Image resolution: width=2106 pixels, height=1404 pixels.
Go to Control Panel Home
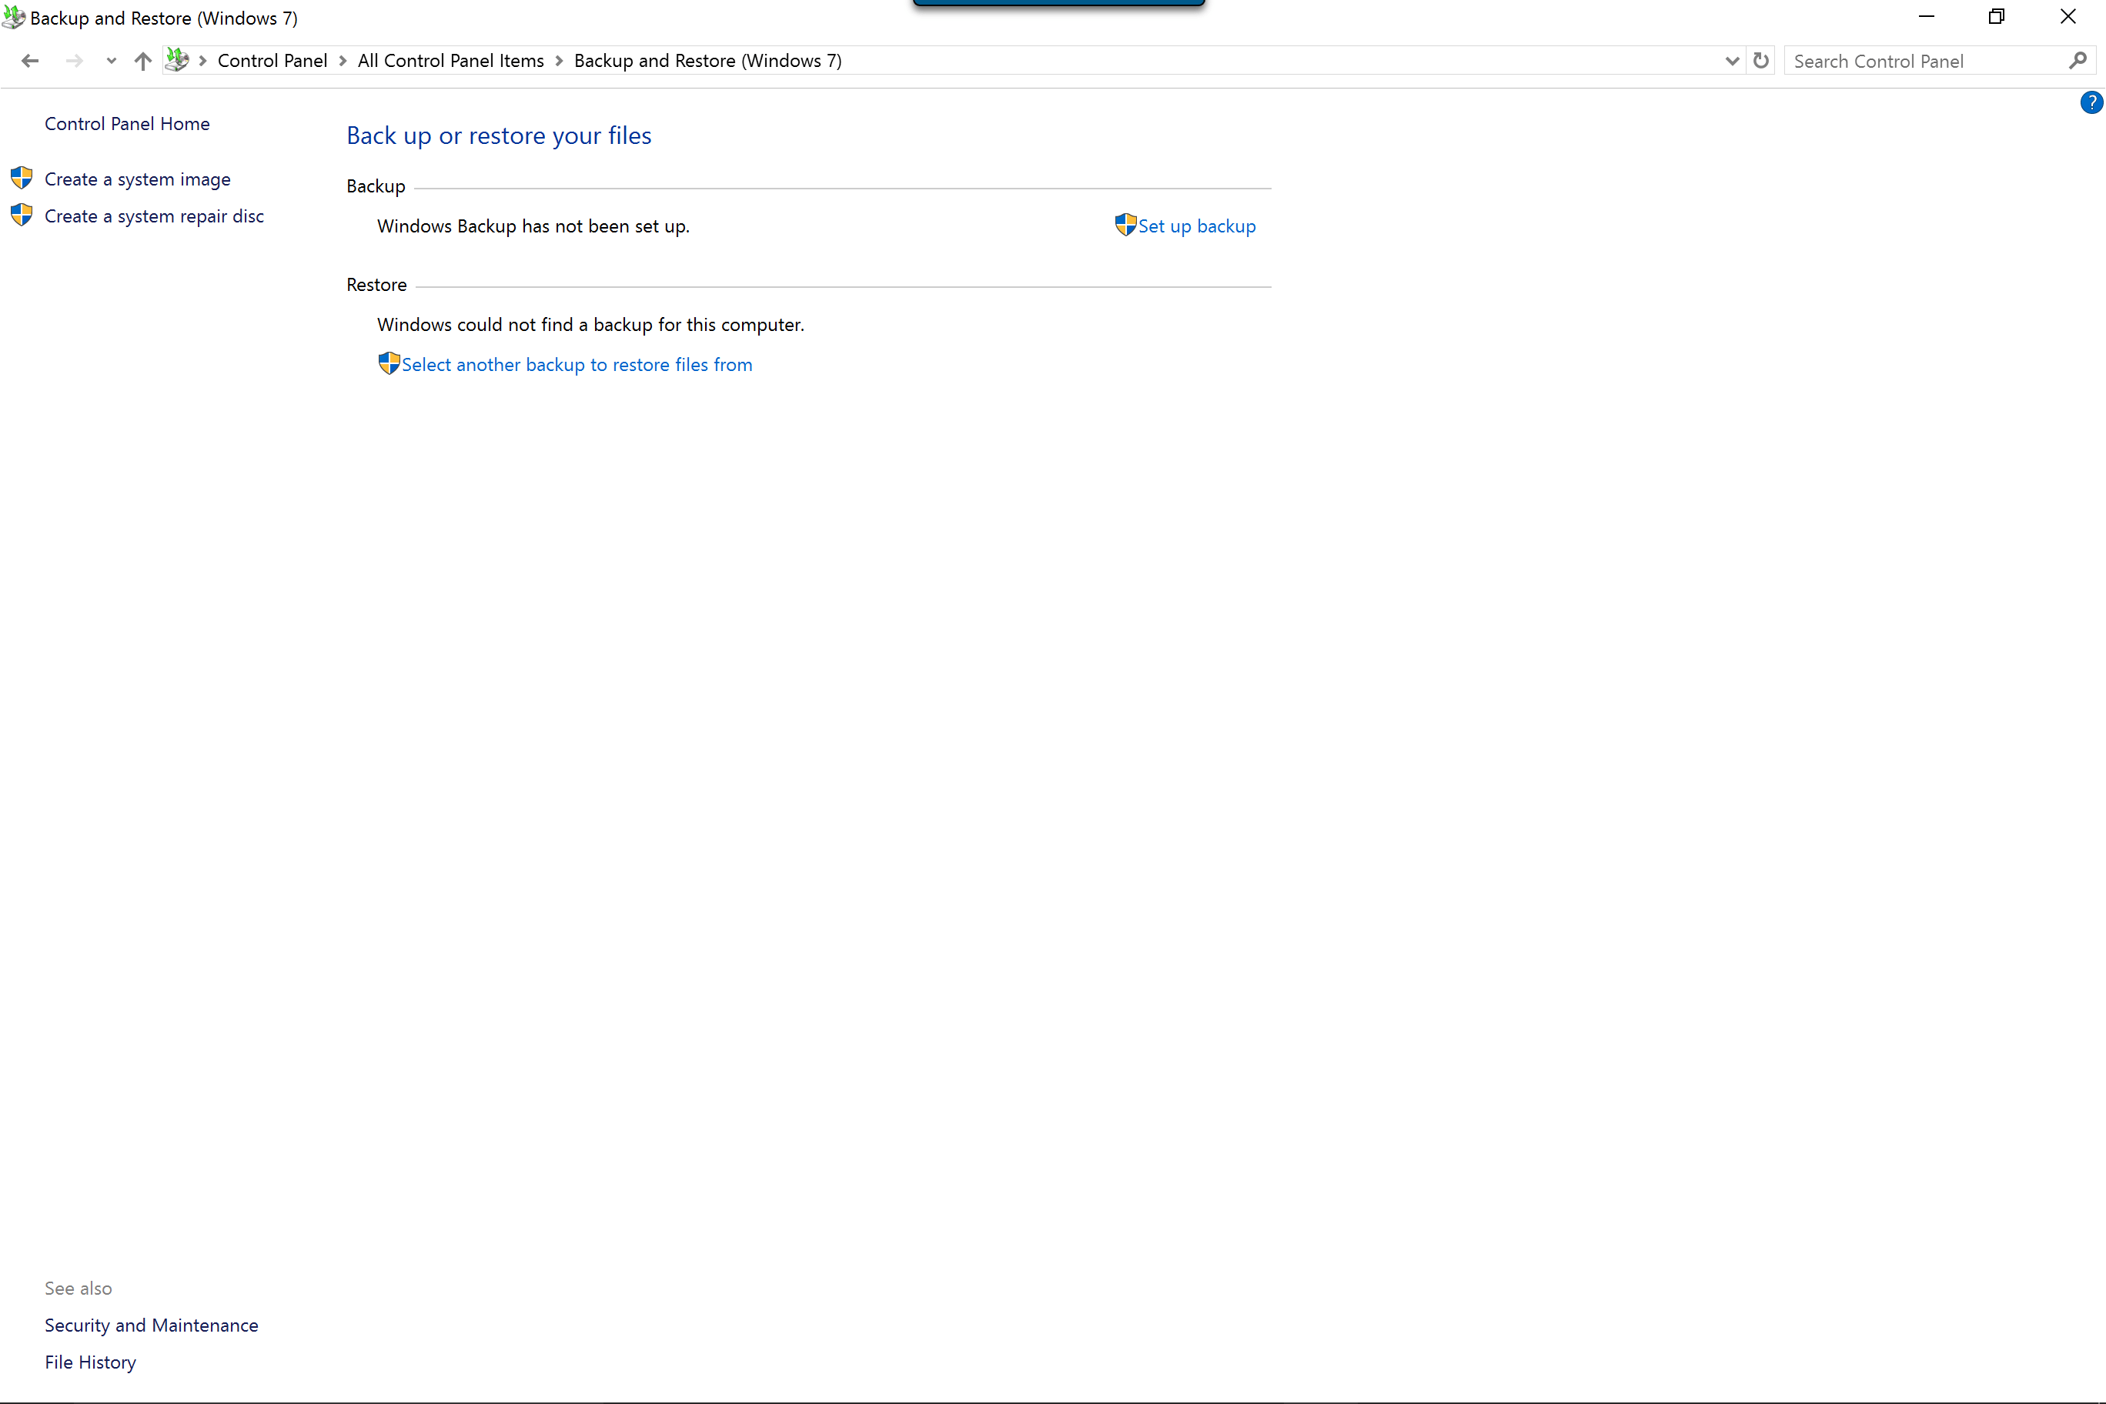[x=127, y=124]
